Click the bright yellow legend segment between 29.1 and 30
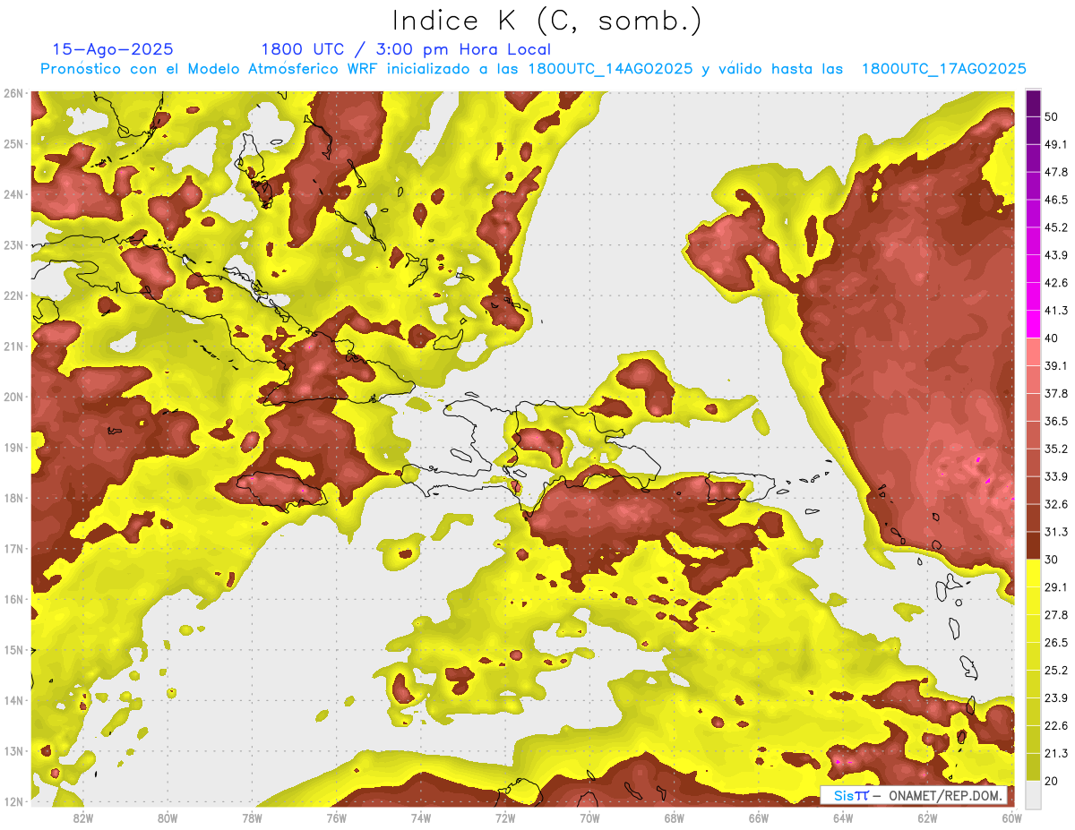Viewport: 1075px width, 830px height. 1033,572
